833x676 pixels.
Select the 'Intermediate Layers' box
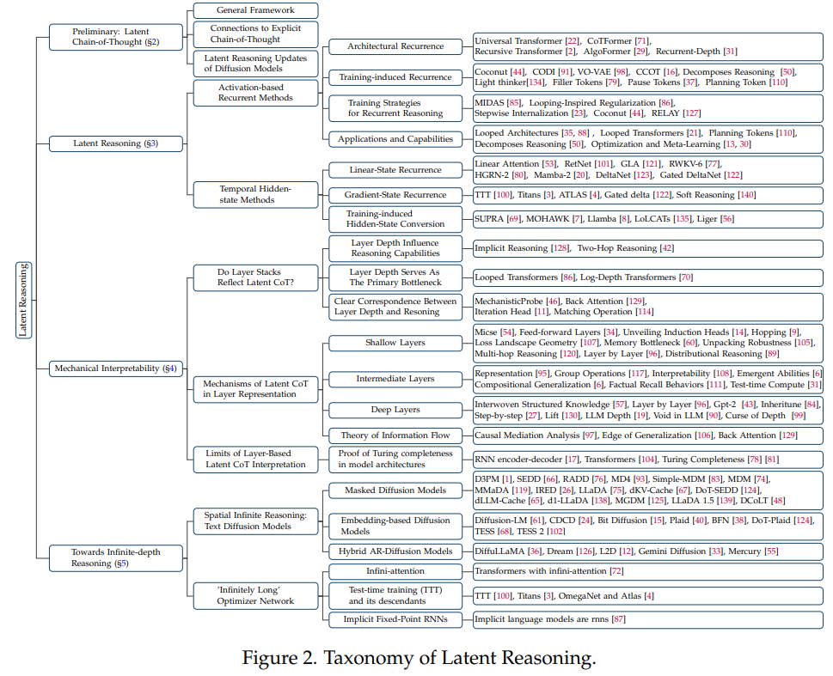click(395, 379)
